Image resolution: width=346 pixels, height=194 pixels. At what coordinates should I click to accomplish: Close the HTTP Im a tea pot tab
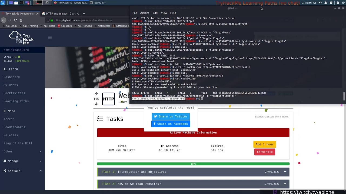[x=78, y=13]
